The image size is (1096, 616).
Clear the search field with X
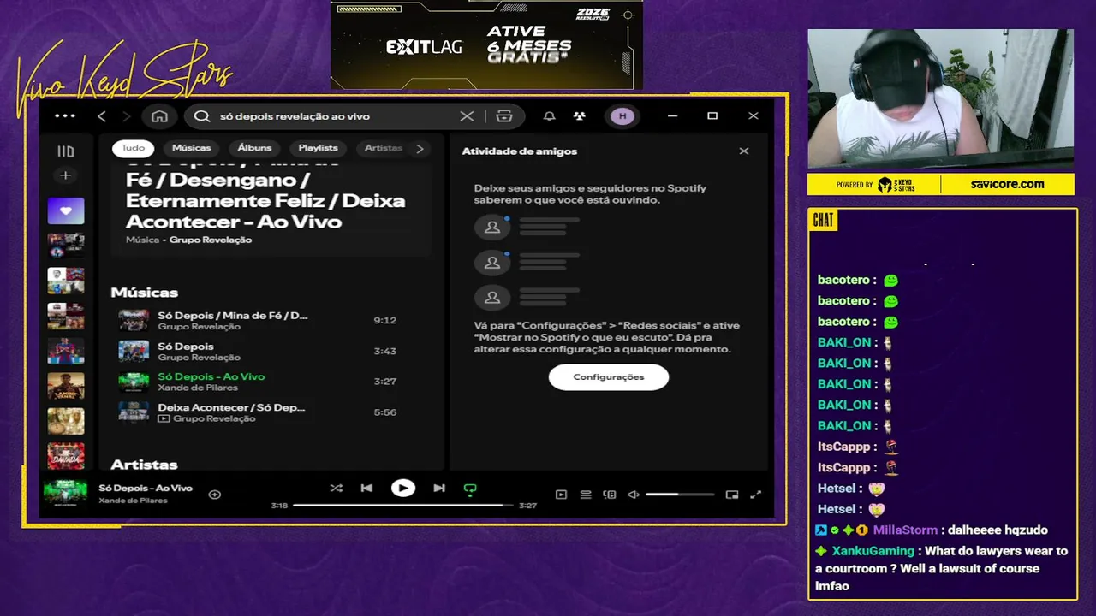(467, 116)
